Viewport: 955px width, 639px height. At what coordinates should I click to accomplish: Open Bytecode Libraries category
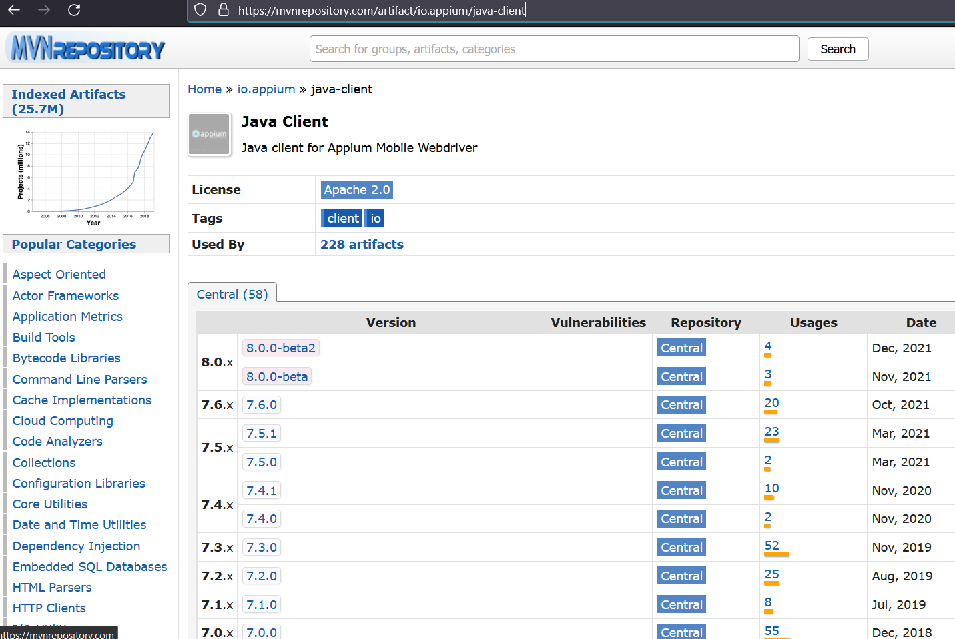(67, 358)
